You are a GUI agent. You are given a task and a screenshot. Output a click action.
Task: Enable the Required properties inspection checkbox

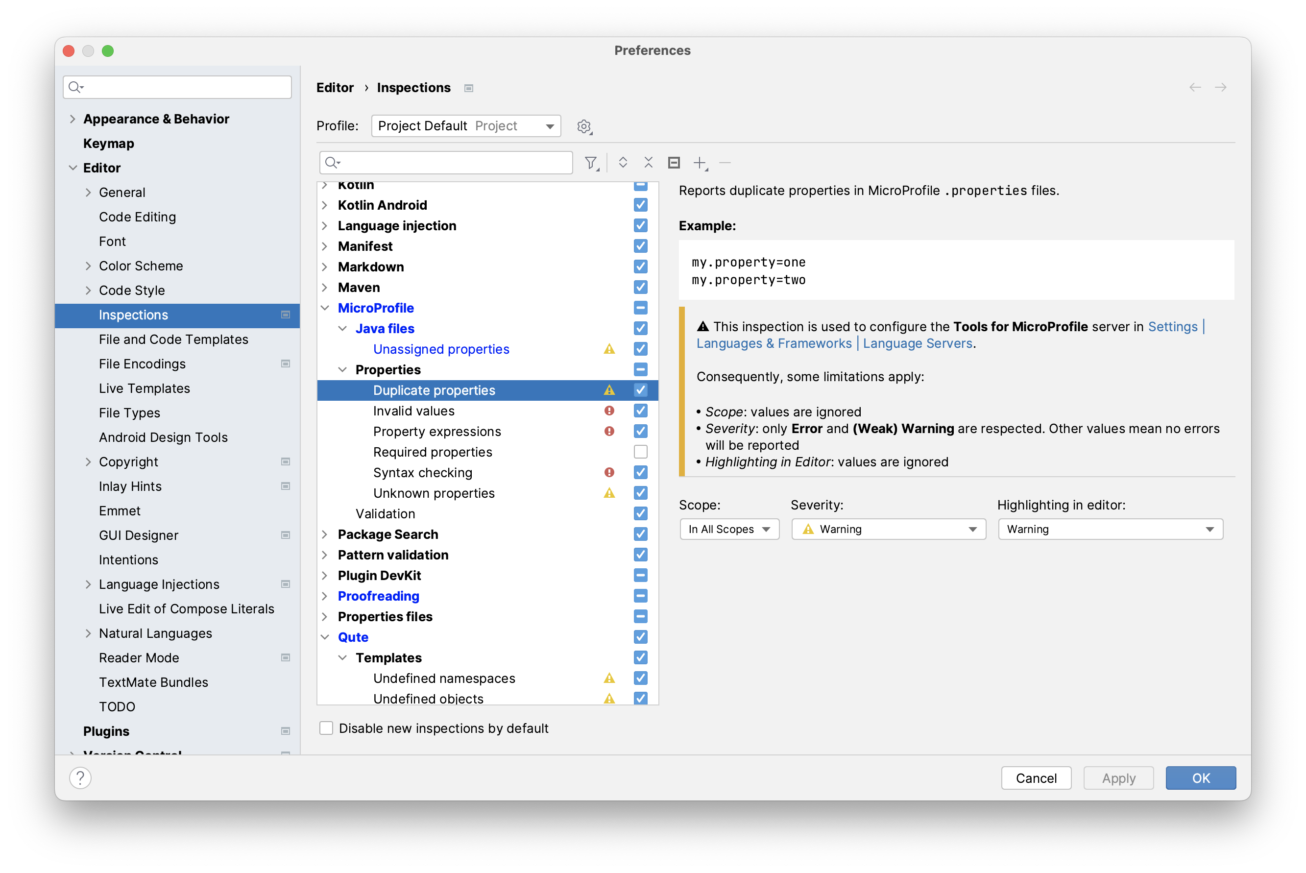tap(640, 452)
